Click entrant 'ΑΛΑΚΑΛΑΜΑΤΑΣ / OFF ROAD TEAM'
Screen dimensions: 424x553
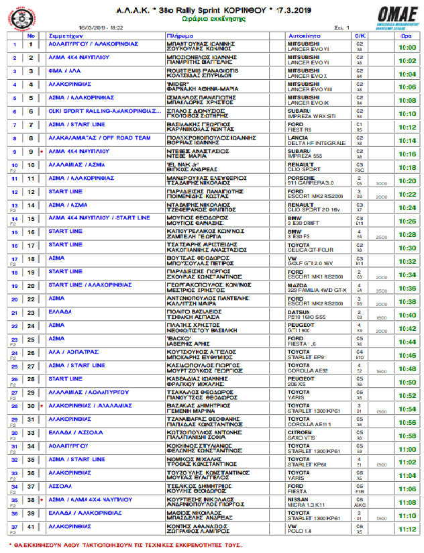click(100, 138)
